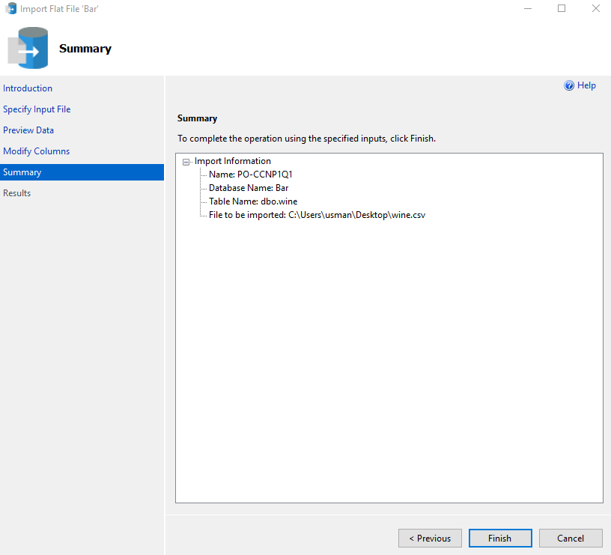
Task: Minimize the Import Flat File window
Action: 528,8
